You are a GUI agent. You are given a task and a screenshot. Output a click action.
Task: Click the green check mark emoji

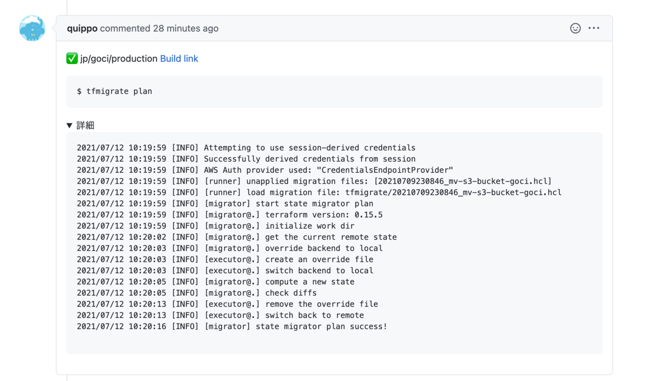[72, 58]
